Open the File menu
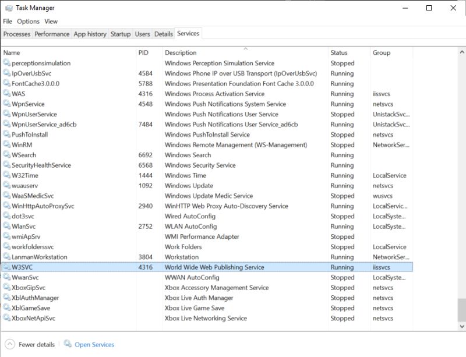 tap(7, 21)
